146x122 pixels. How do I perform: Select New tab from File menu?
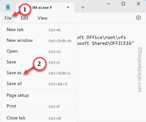click(x=39, y=30)
